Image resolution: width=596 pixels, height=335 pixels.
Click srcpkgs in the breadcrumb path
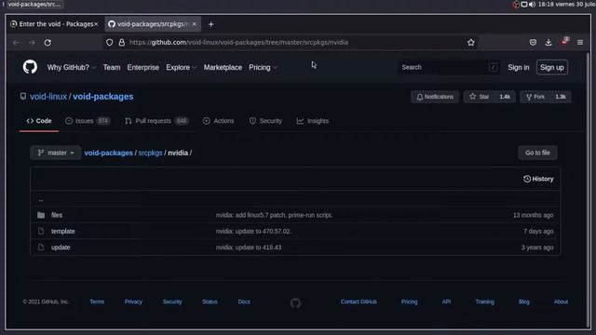[150, 153]
